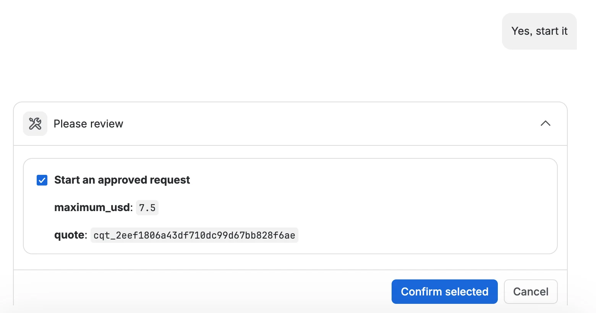The height and width of the screenshot is (313, 596).
Task: Click the Please review header title
Action: click(x=88, y=124)
